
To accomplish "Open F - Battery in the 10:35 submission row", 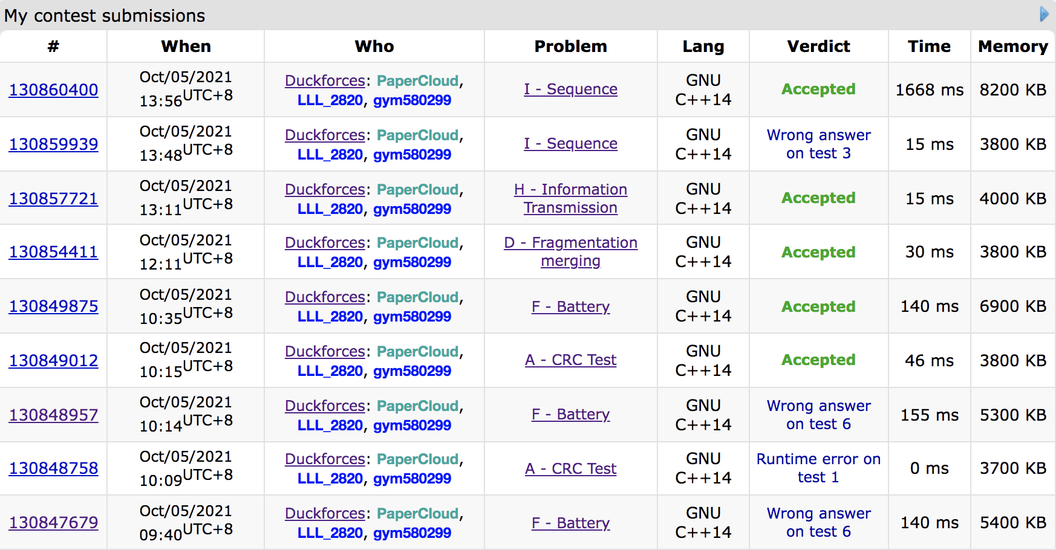I will (x=570, y=307).
